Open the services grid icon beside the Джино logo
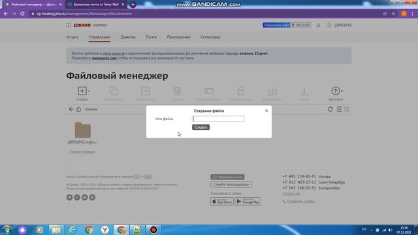This screenshot has width=418, height=235. click(69, 25)
